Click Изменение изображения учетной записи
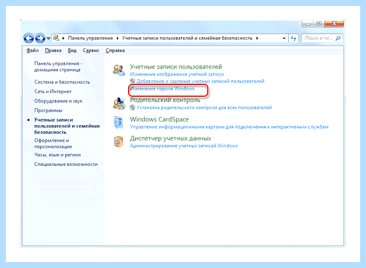Image resolution: width=366 pixels, height=268 pixels. [177, 74]
